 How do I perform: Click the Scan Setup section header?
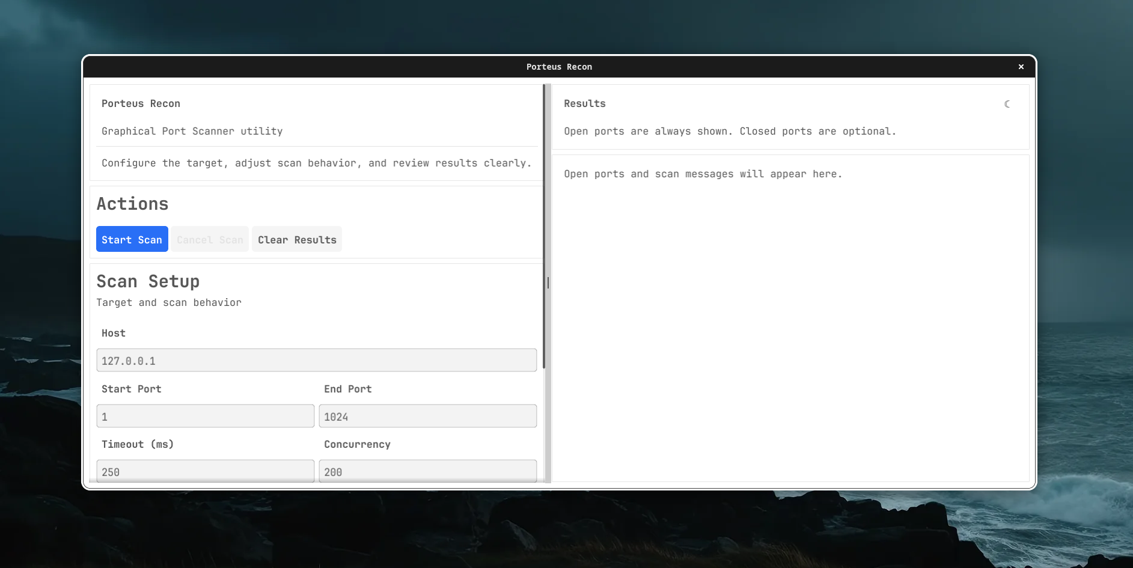click(x=148, y=281)
